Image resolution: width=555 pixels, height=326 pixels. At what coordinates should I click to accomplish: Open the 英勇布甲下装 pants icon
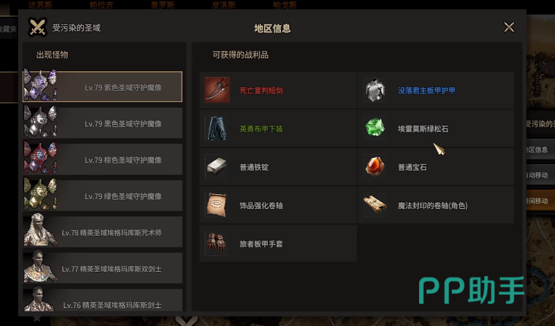(217, 128)
